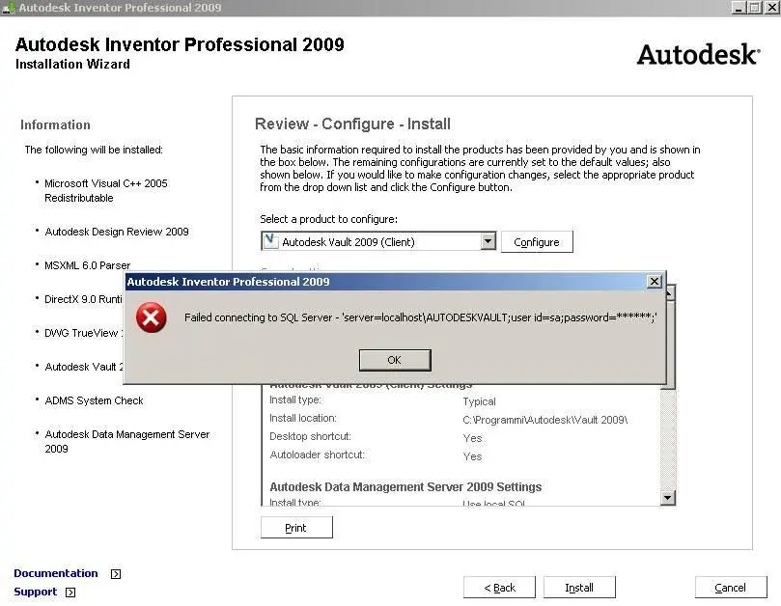Image resolution: width=781 pixels, height=606 pixels.
Task: Click the installer icon in window title bar
Action: (x=9, y=8)
